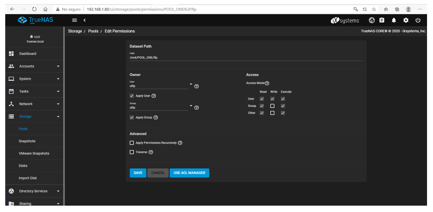Image resolution: width=433 pixels, height=212 pixels.
Task: Open browser profile avatar
Action: click(408, 9)
